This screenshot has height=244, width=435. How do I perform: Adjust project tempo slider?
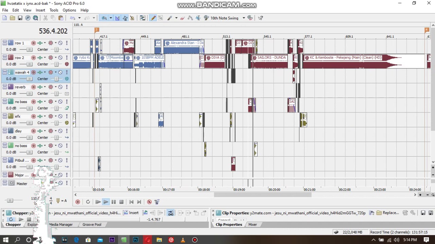point(10,201)
